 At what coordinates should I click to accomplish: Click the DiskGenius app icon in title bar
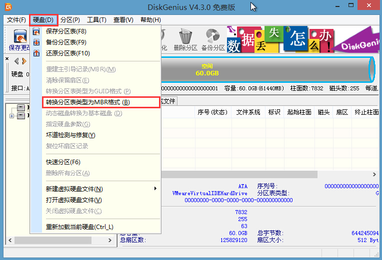coord(8,7)
